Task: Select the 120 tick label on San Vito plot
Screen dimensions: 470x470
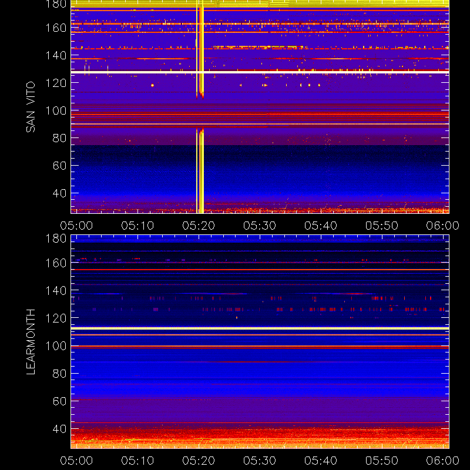Action: coord(56,83)
